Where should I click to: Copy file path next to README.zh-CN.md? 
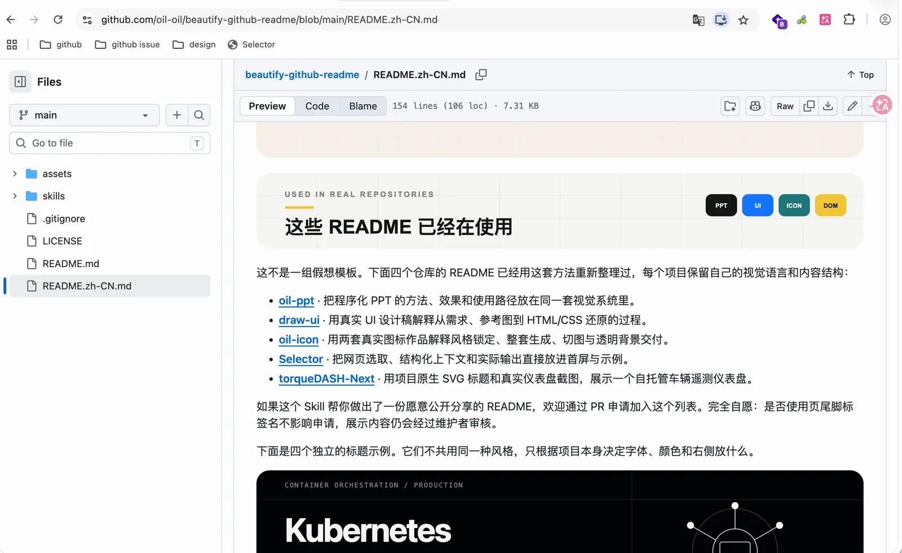pos(481,75)
